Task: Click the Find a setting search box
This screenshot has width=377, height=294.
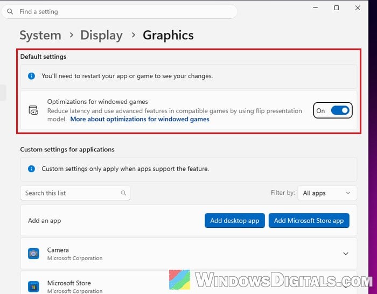Action: pos(119,11)
